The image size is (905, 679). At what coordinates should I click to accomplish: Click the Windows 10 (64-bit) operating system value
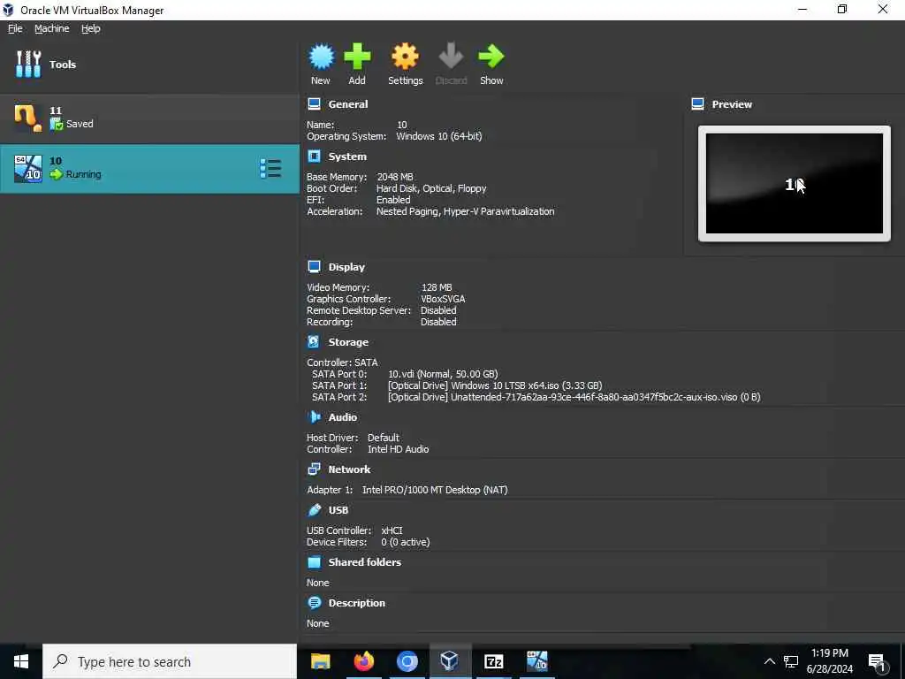click(438, 136)
